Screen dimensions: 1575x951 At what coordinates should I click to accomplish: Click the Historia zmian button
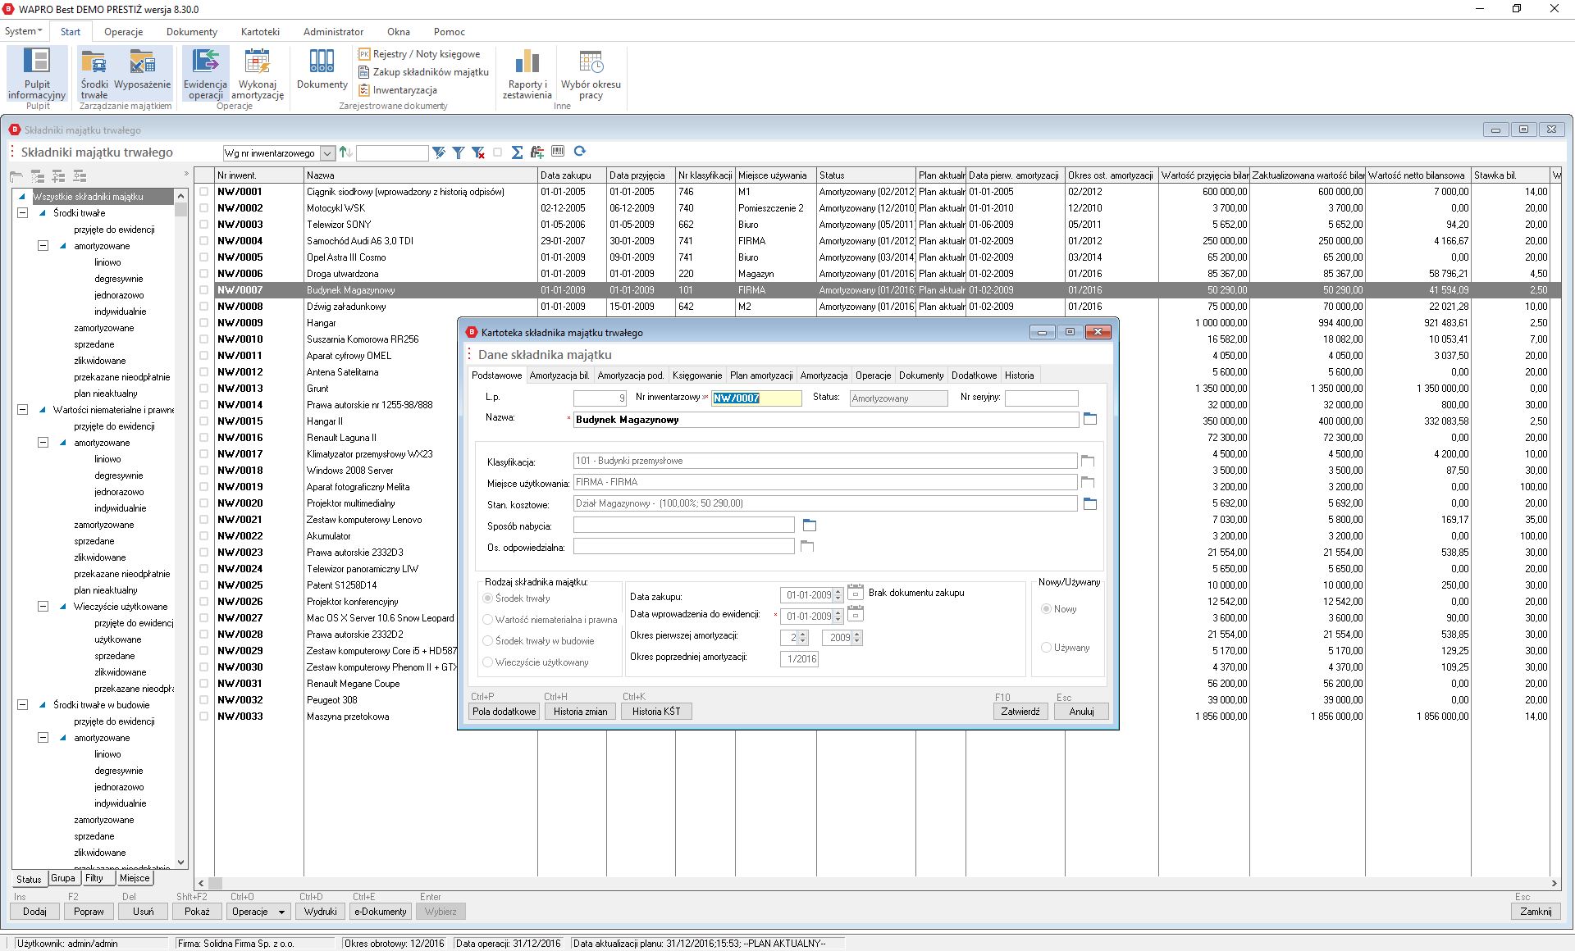(580, 712)
